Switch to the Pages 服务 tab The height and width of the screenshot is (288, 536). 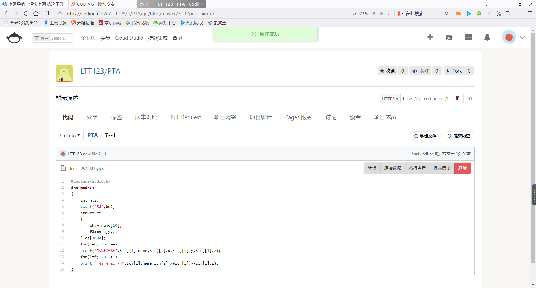coord(298,117)
